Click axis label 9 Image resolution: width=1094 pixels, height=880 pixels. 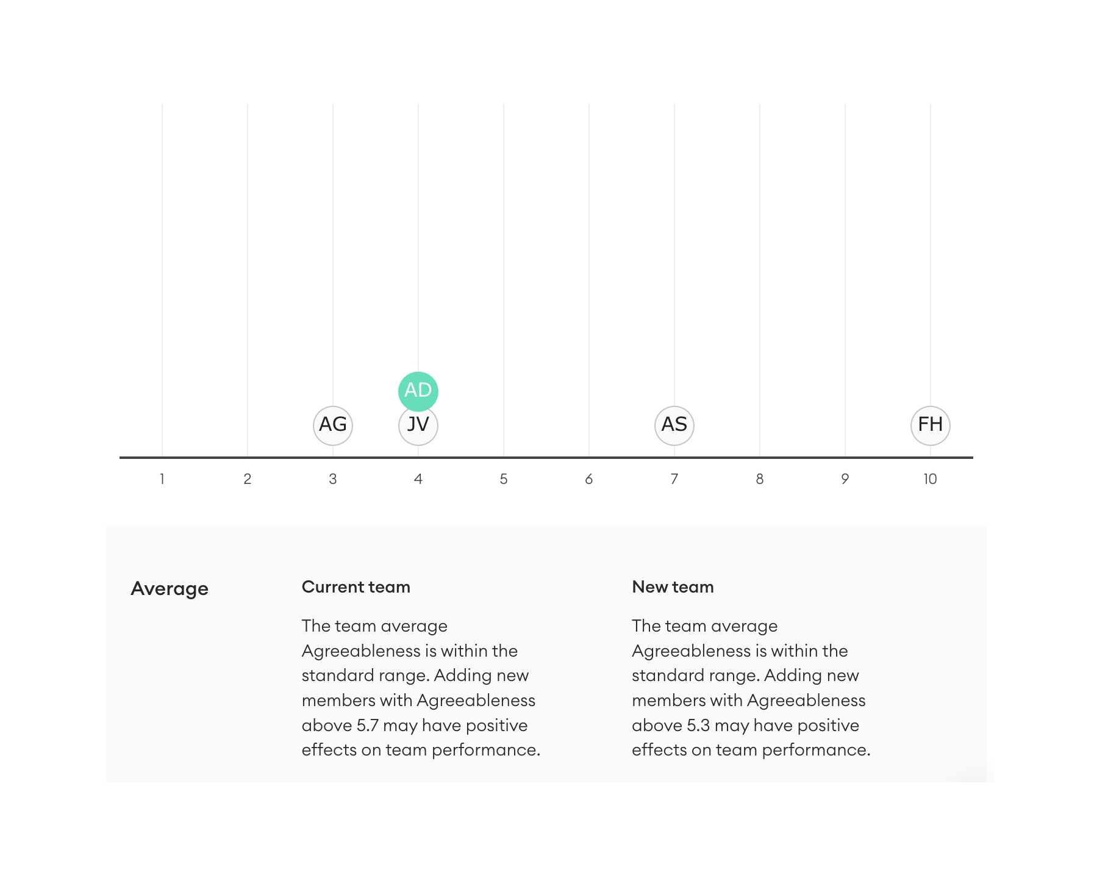pyautogui.click(x=845, y=479)
